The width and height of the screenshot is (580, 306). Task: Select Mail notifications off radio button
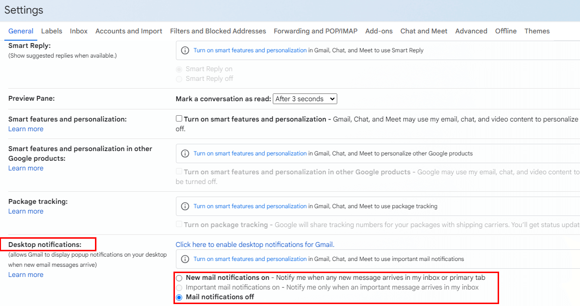tap(179, 297)
